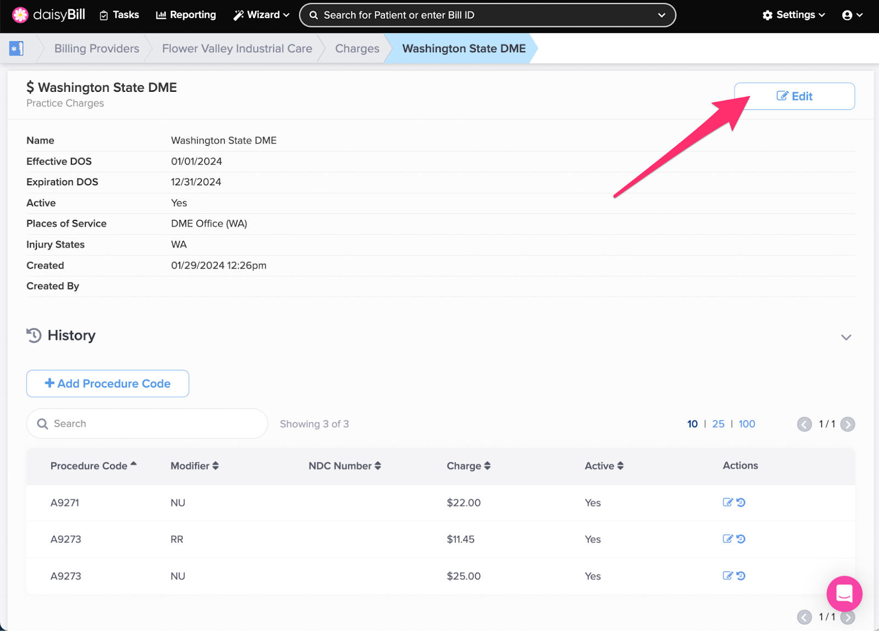879x631 pixels.
Task: Go to Flower Valley Industrial Care breadcrumb
Action: pyautogui.click(x=237, y=48)
